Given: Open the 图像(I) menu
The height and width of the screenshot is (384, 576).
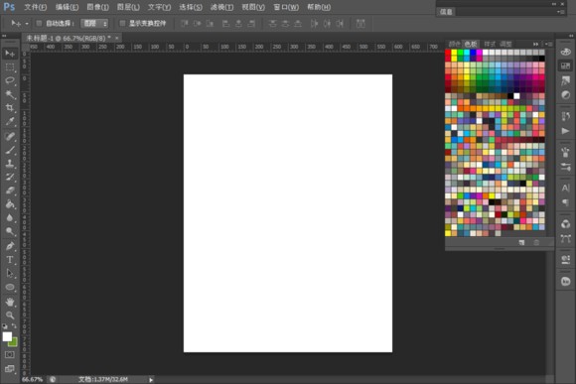Looking at the screenshot, I should point(97,7).
